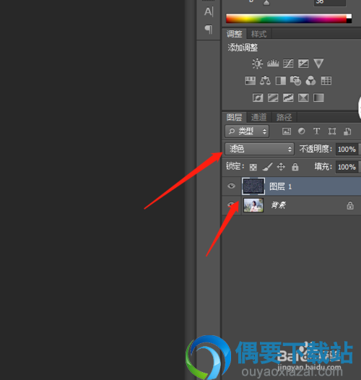
Task: Toggle the lock position option
Action: [x=281, y=167]
